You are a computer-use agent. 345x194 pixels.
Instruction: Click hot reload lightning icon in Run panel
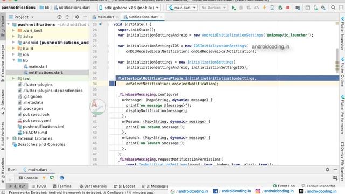(44, 178)
